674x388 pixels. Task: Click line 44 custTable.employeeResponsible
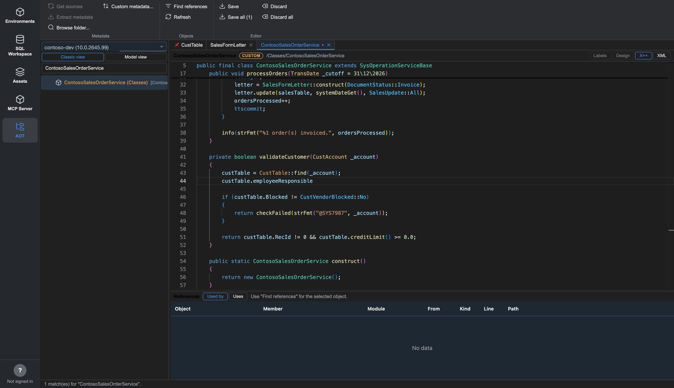267,181
